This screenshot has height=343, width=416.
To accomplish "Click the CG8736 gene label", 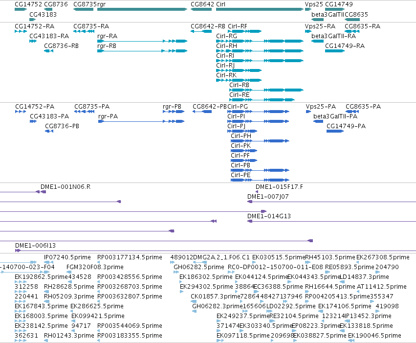I will click(x=56, y=4).
